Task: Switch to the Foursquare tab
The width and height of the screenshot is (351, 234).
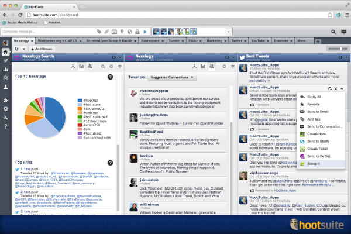Action: pyautogui.click(x=150, y=41)
